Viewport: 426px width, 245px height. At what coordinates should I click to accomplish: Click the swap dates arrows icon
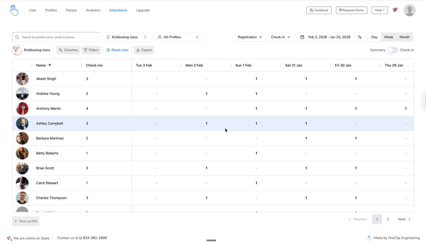coord(360,37)
